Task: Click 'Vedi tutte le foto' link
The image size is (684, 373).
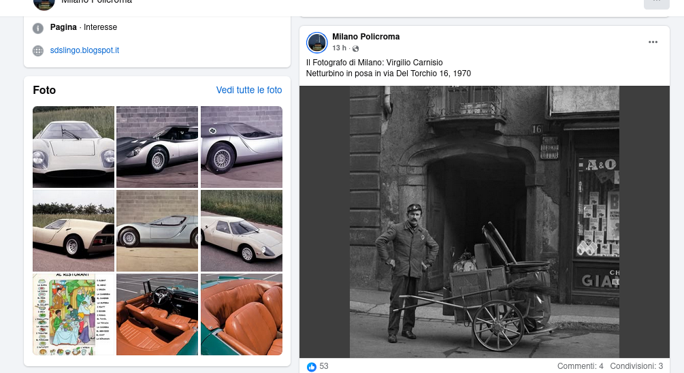Action: tap(249, 90)
